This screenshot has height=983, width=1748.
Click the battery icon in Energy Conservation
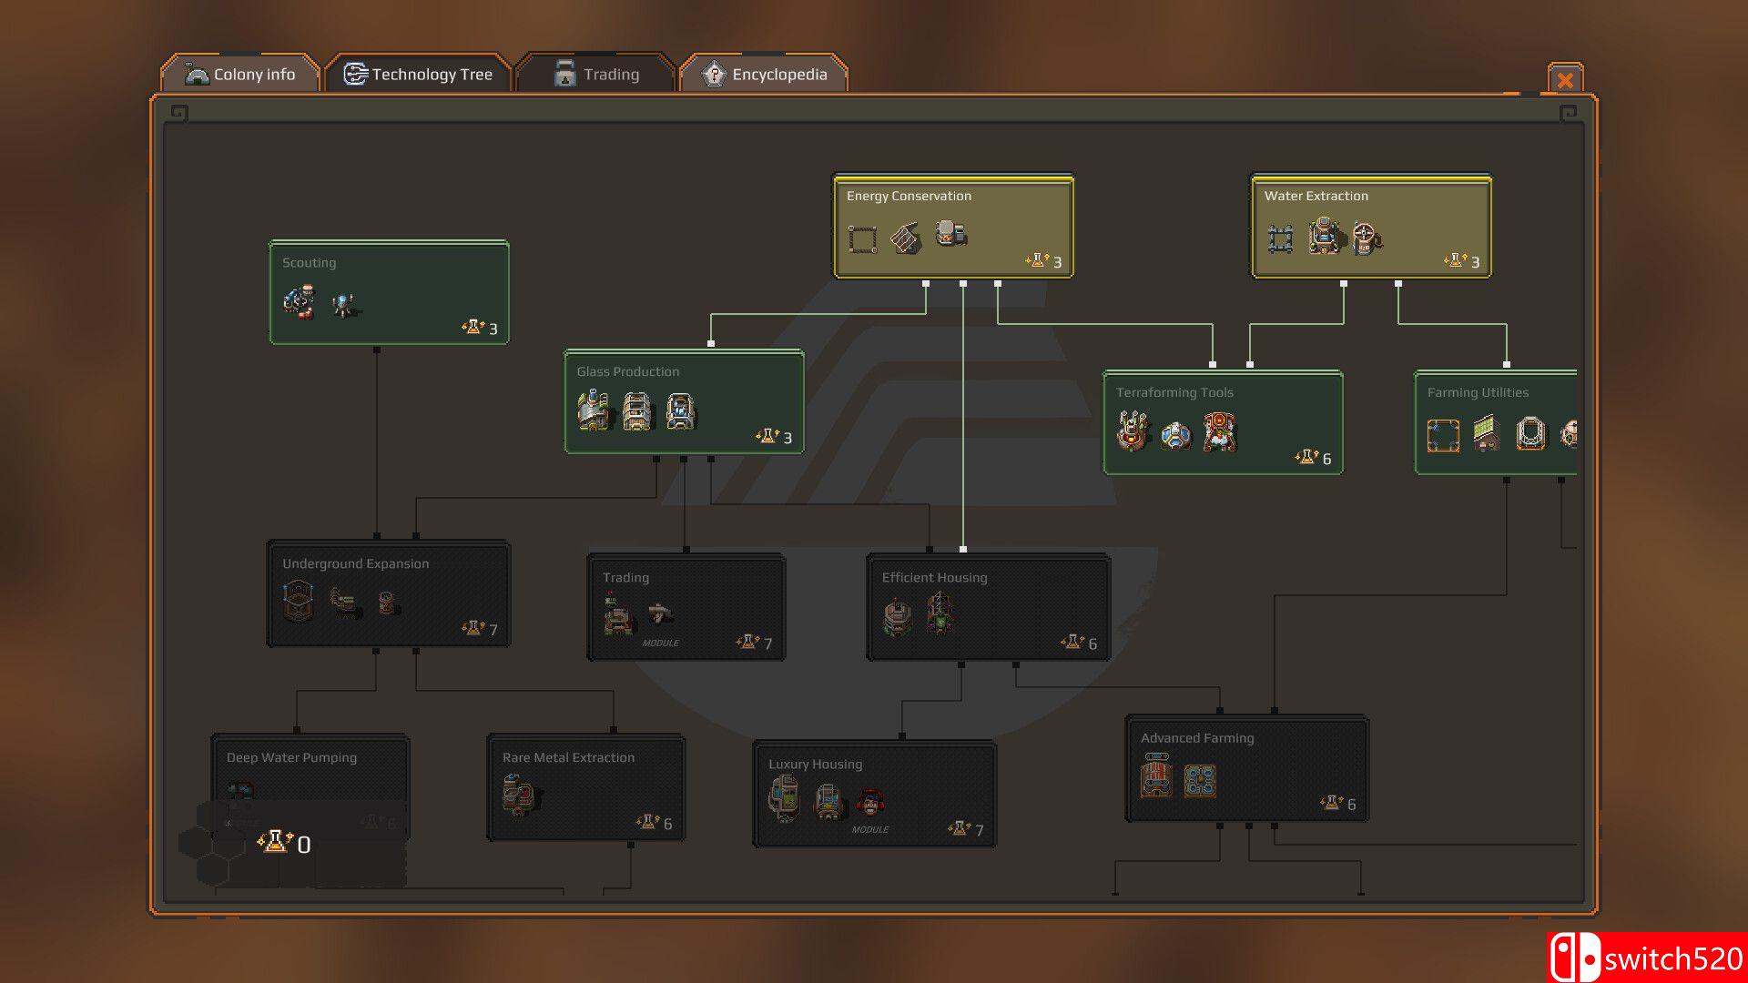click(x=950, y=234)
